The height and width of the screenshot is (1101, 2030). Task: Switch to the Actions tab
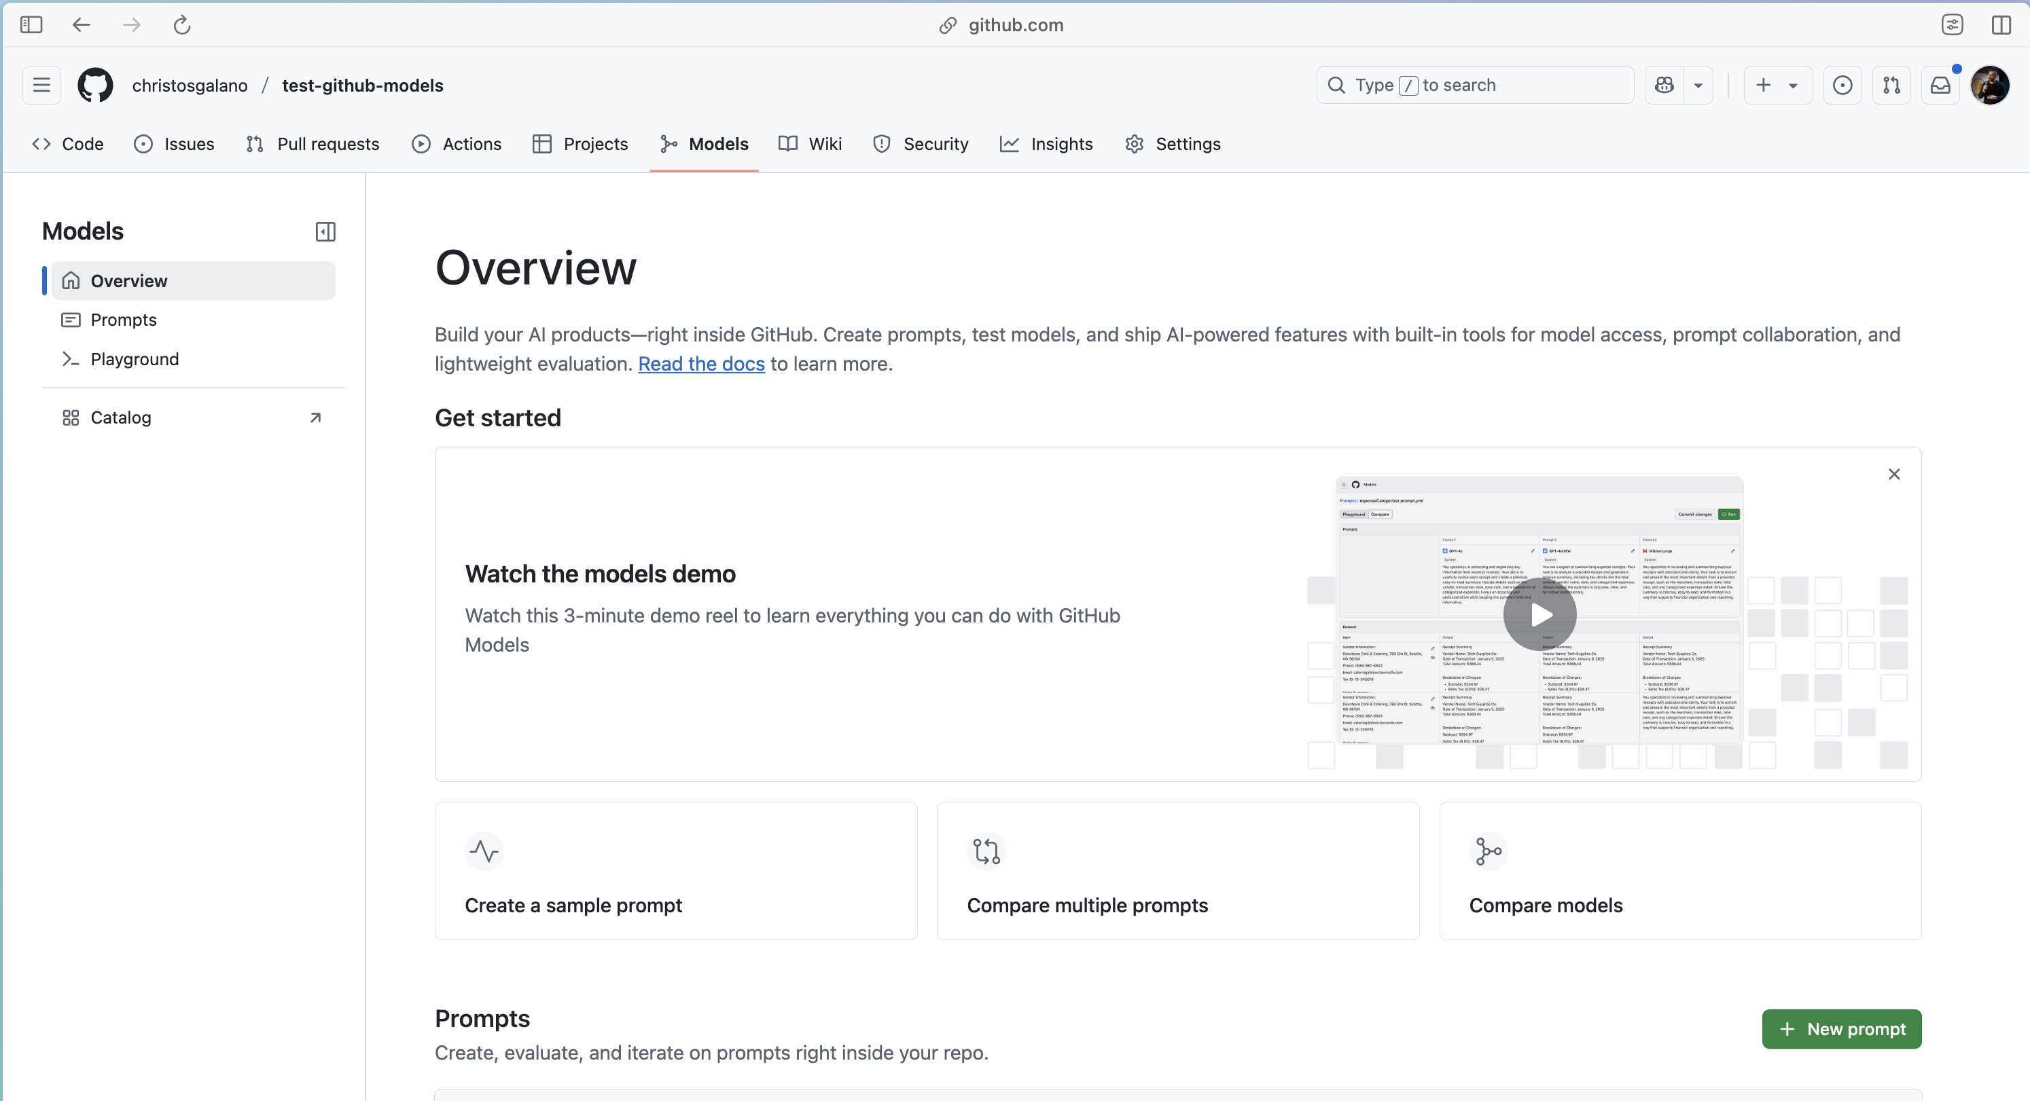pos(457,144)
